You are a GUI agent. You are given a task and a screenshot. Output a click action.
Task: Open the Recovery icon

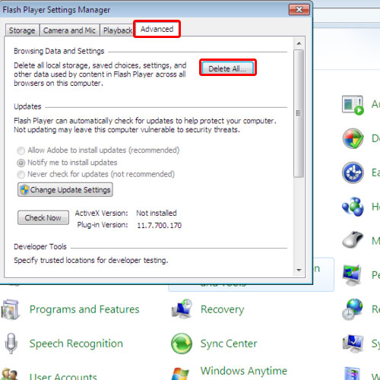tap(182, 309)
